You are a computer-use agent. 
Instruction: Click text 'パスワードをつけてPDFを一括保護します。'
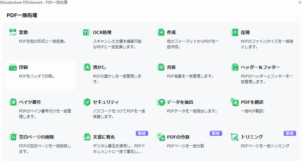click(x=119, y=114)
